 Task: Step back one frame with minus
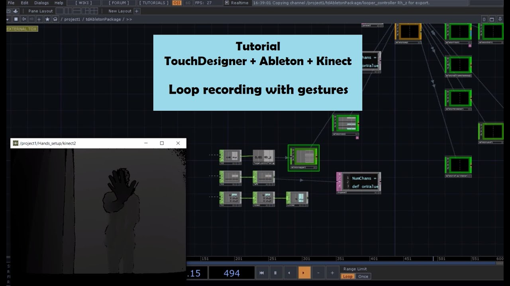pos(318,273)
